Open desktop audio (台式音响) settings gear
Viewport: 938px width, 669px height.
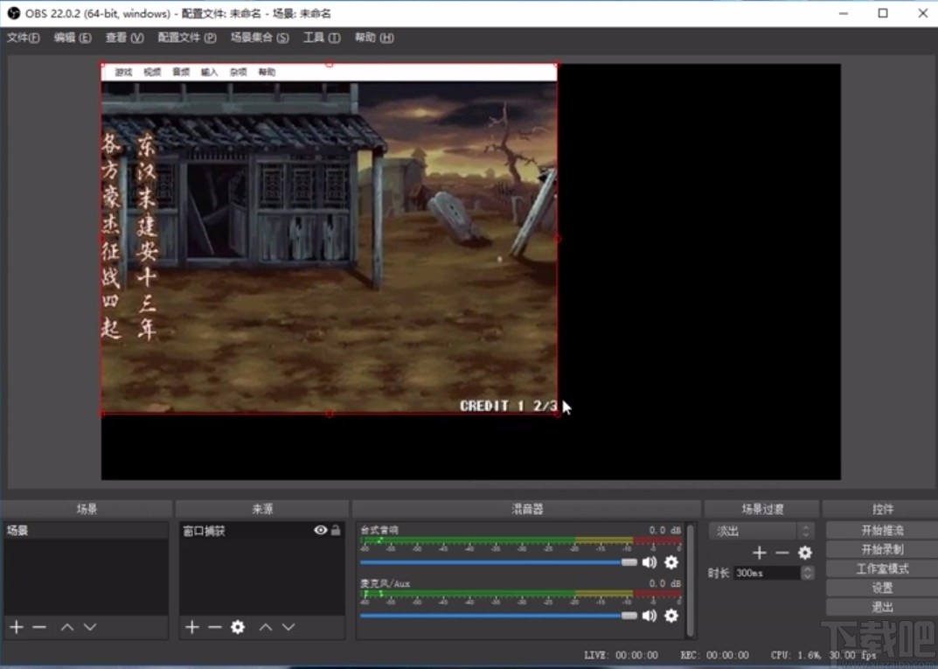coord(671,562)
